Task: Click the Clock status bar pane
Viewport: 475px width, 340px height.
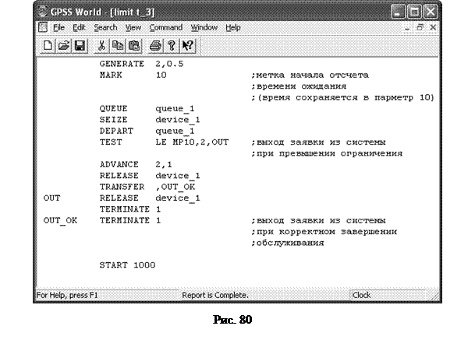Action: [x=388, y=295]
